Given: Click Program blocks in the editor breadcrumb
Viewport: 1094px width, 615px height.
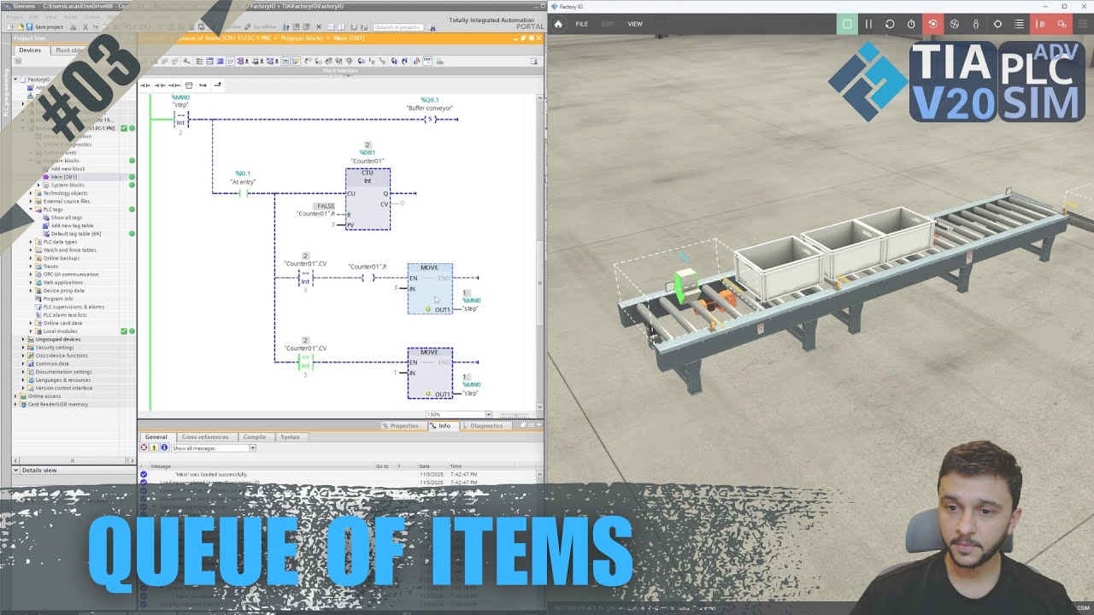Looking at the screenshot, I should 303,38.
